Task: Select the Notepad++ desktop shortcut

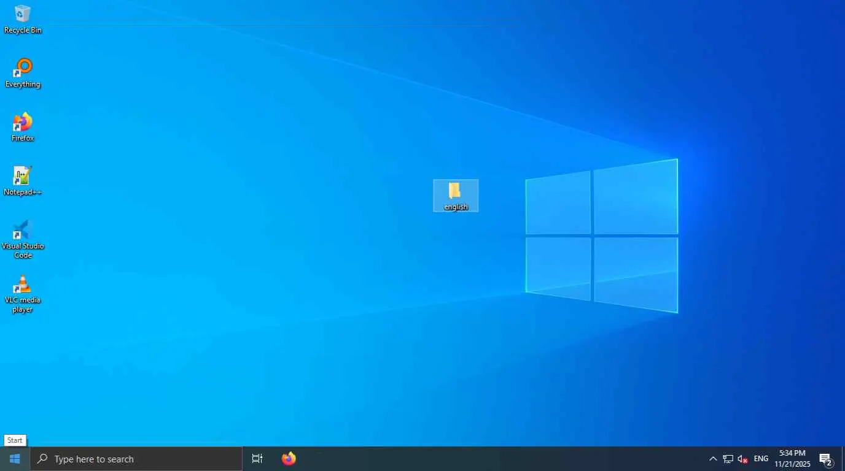Action: click(x=23, y=182)
